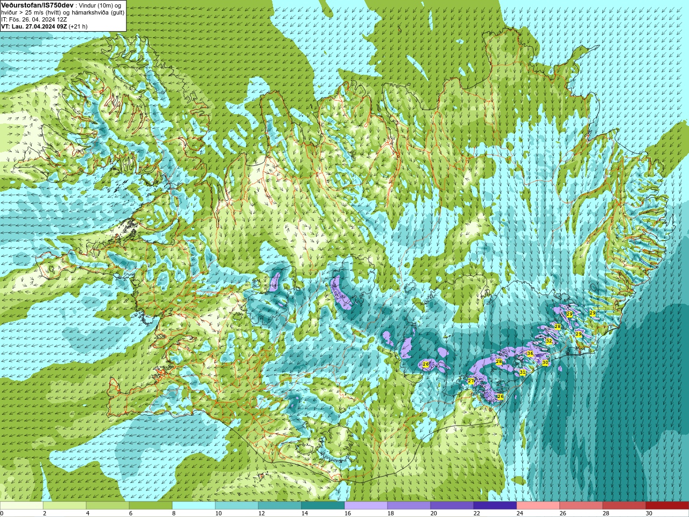Screen dimensions: 689x517
Task: Select the legend tick label 8
Action: [x=174, y=513]
